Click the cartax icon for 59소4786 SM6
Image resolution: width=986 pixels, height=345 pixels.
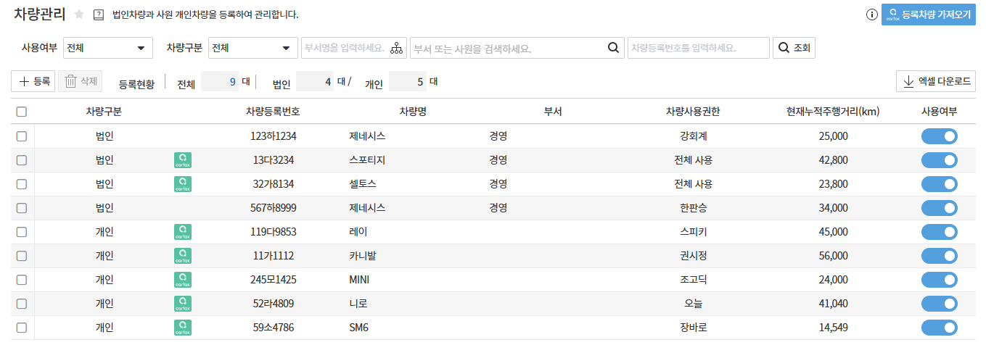click(183, 328)
